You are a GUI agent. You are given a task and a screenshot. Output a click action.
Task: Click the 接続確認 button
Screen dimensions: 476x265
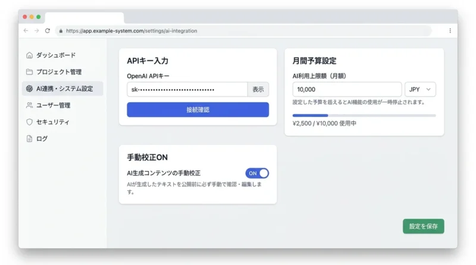(x=198, y=110)
